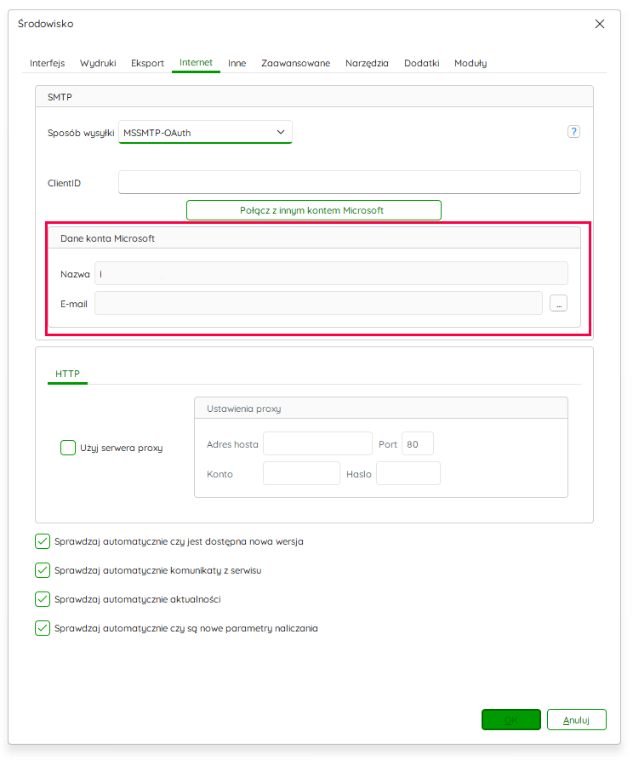Click the Adres hosta field
The height and width of the screenshot is (760, 633).
tap(317, 443)
